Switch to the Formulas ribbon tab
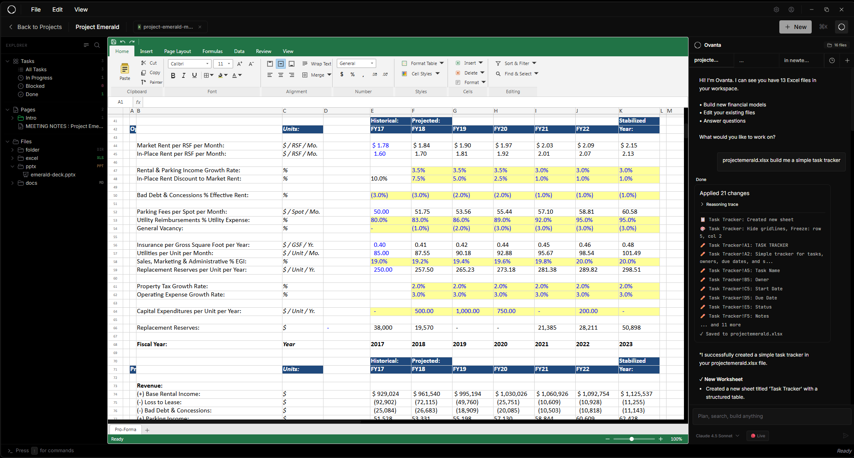The height and width of the screenshot is (458, 854). 212,51
